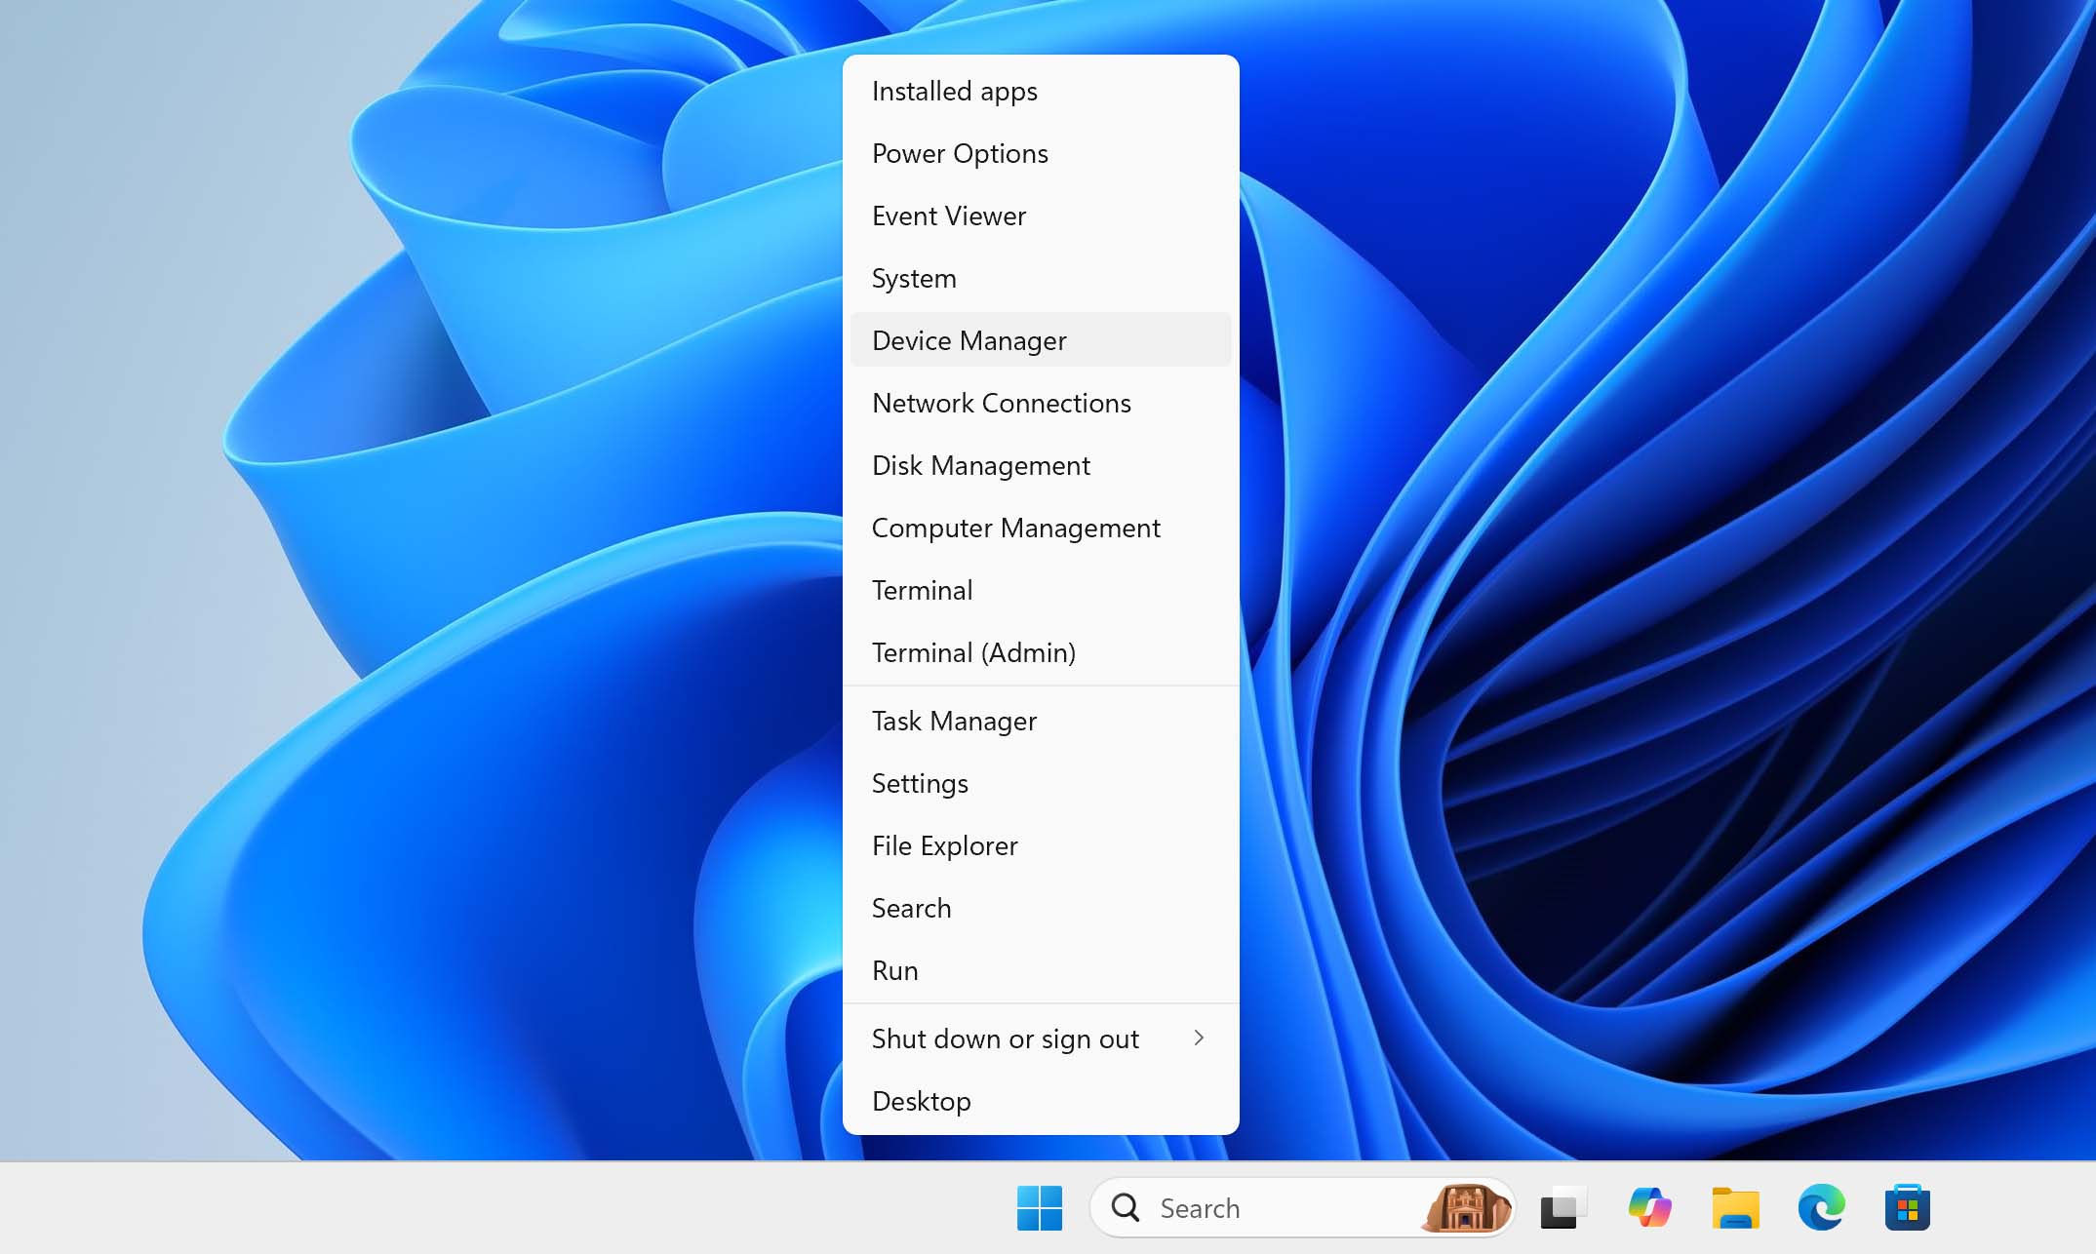2096x1254 pixels.
Task: Select Terminal (Admin) option
Action: pos(973,650)
